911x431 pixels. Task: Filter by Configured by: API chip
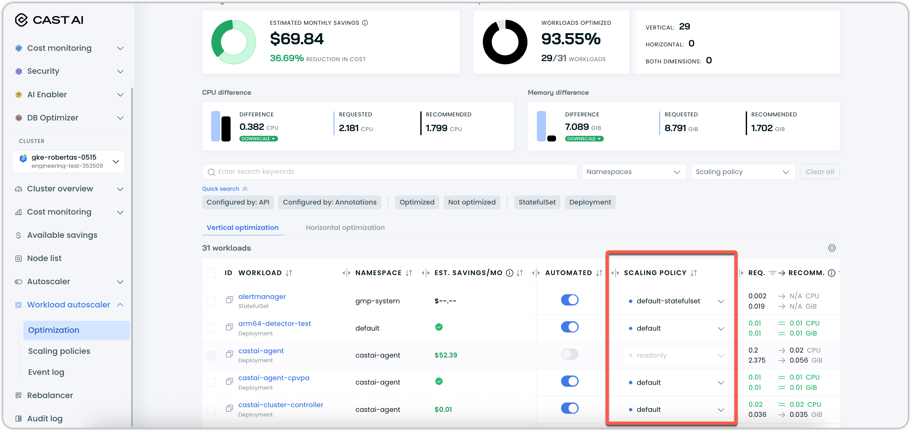point(238,202)
